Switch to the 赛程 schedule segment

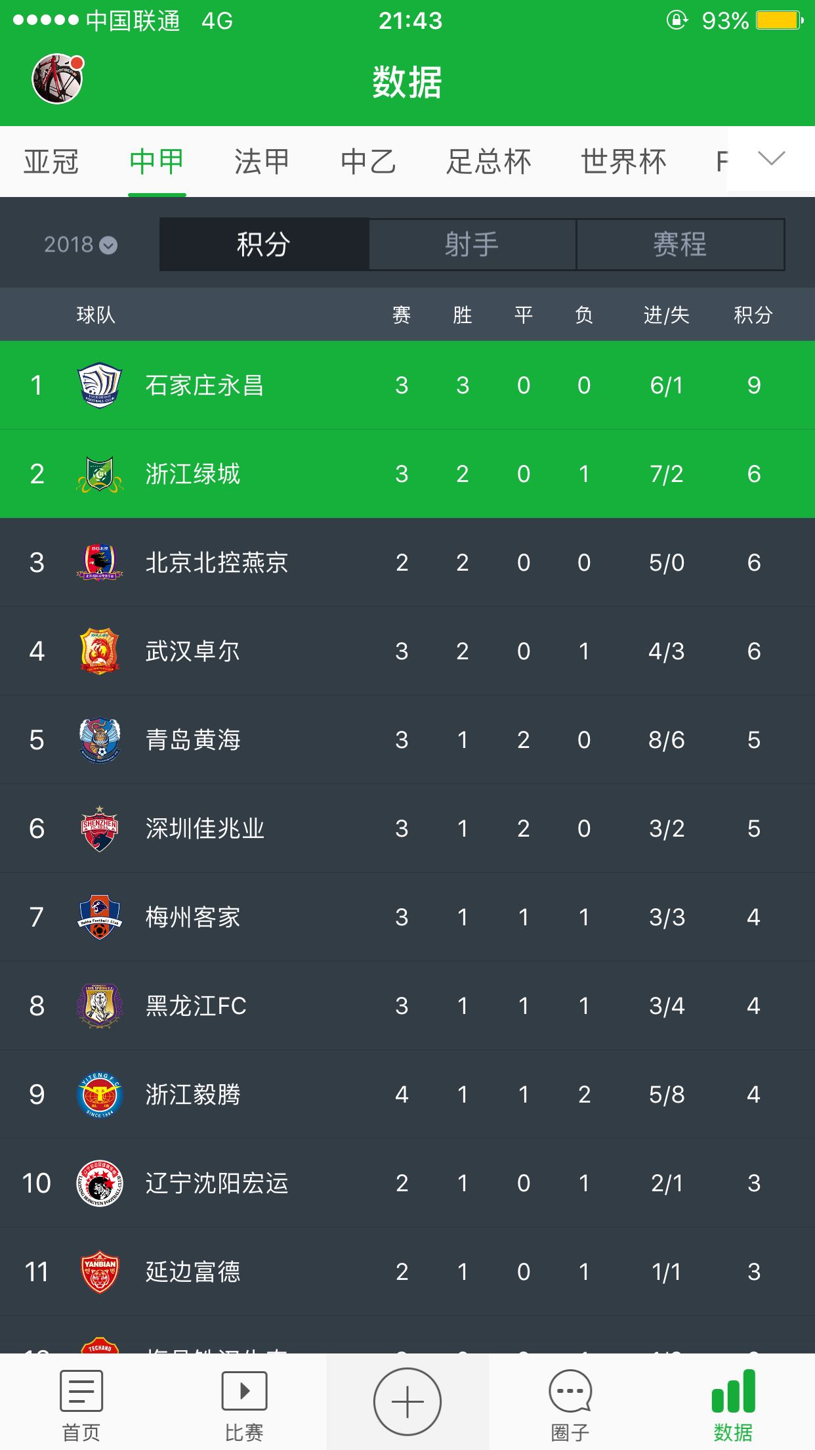tap(680, 245)
